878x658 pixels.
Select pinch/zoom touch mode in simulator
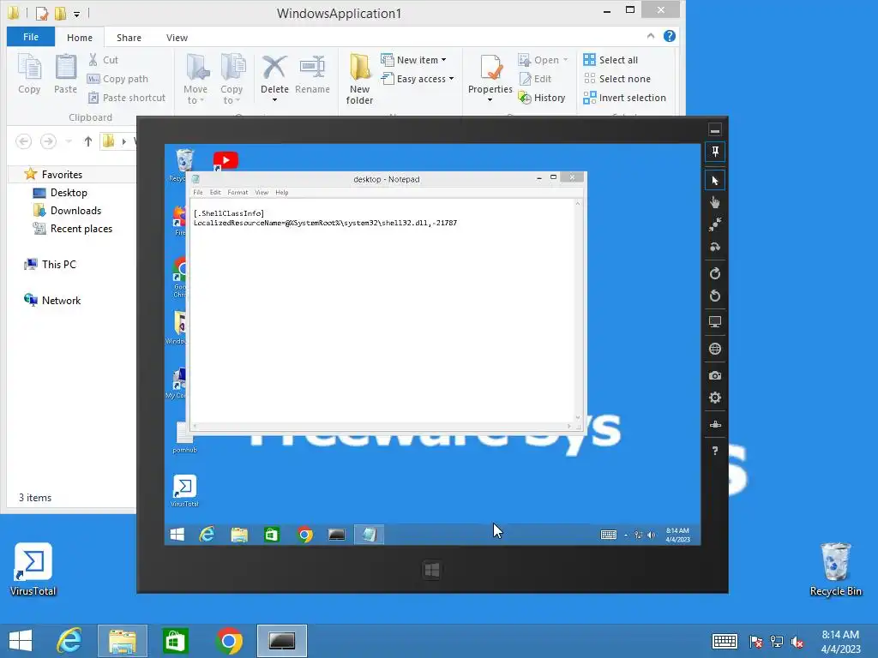click(x=715, y=224)
